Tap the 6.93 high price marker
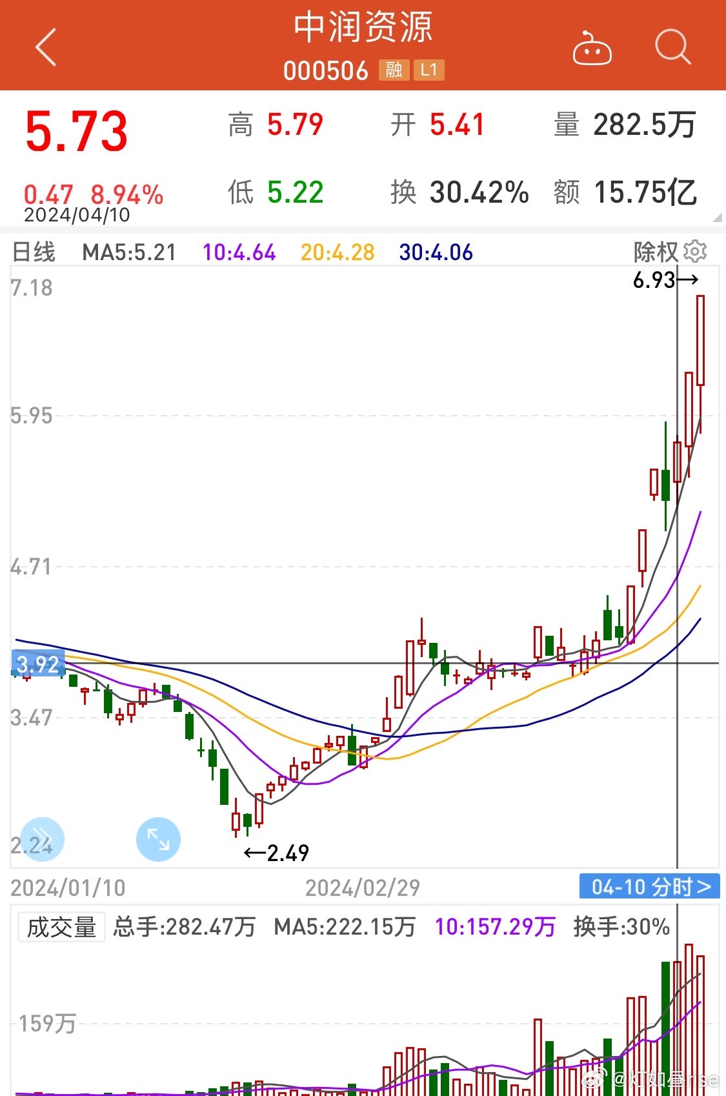 [665, 279]
